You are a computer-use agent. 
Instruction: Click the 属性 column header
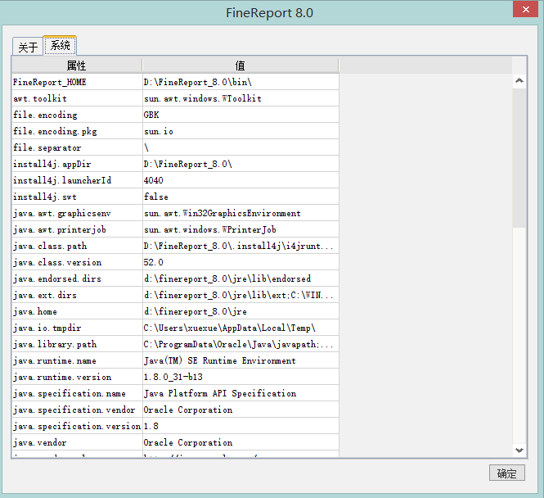click(x=77, y=66)
